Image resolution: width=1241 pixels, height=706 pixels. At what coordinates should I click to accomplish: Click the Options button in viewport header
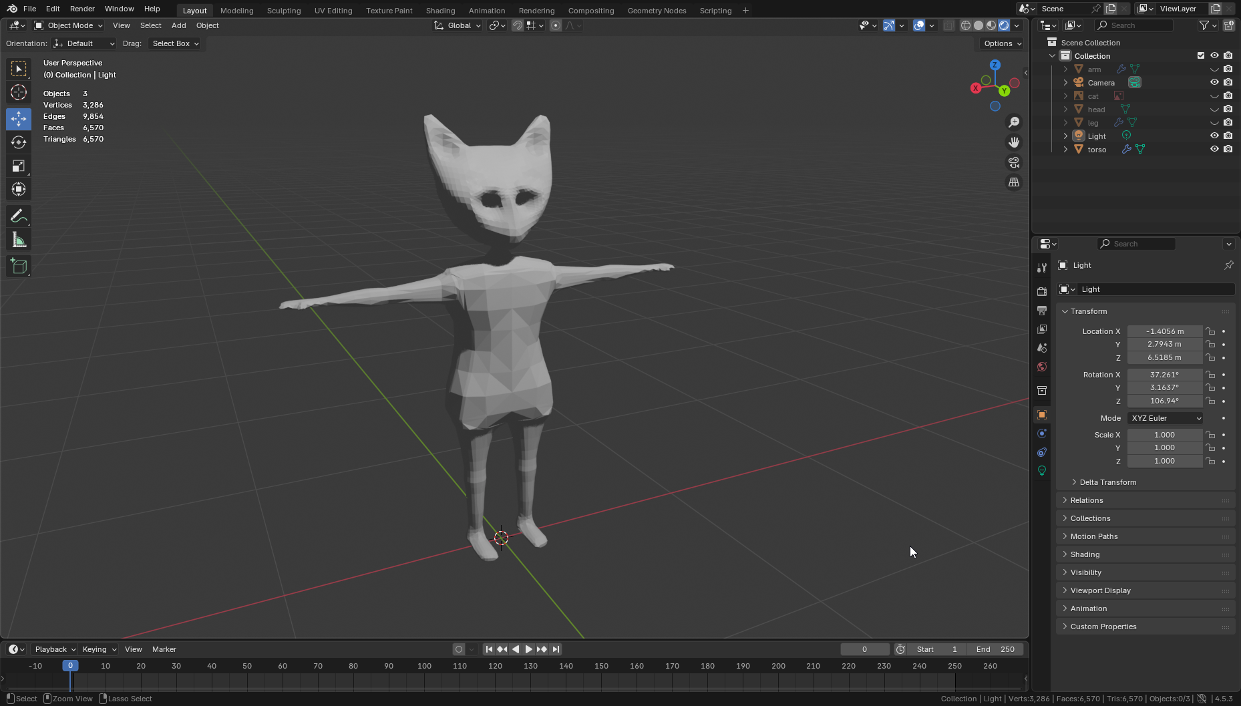1002,43
